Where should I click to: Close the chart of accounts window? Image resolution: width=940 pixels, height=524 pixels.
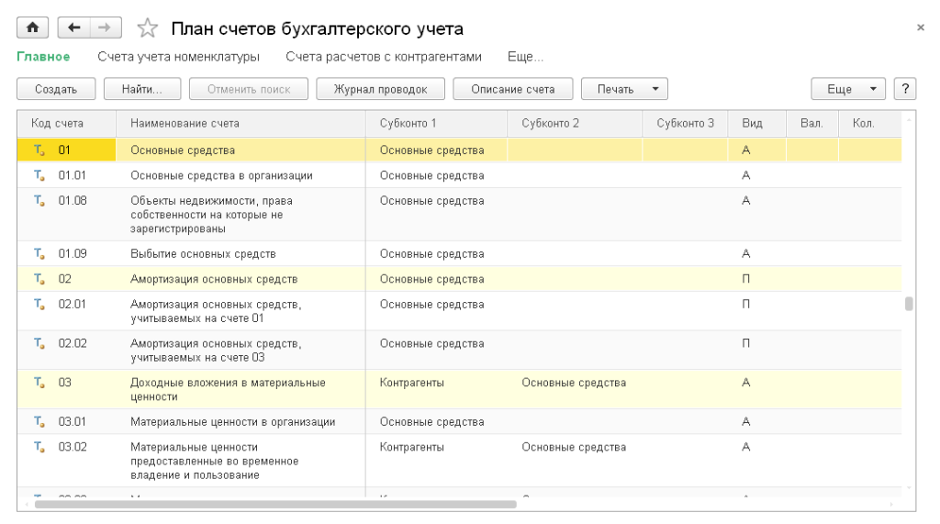[921, 28]
